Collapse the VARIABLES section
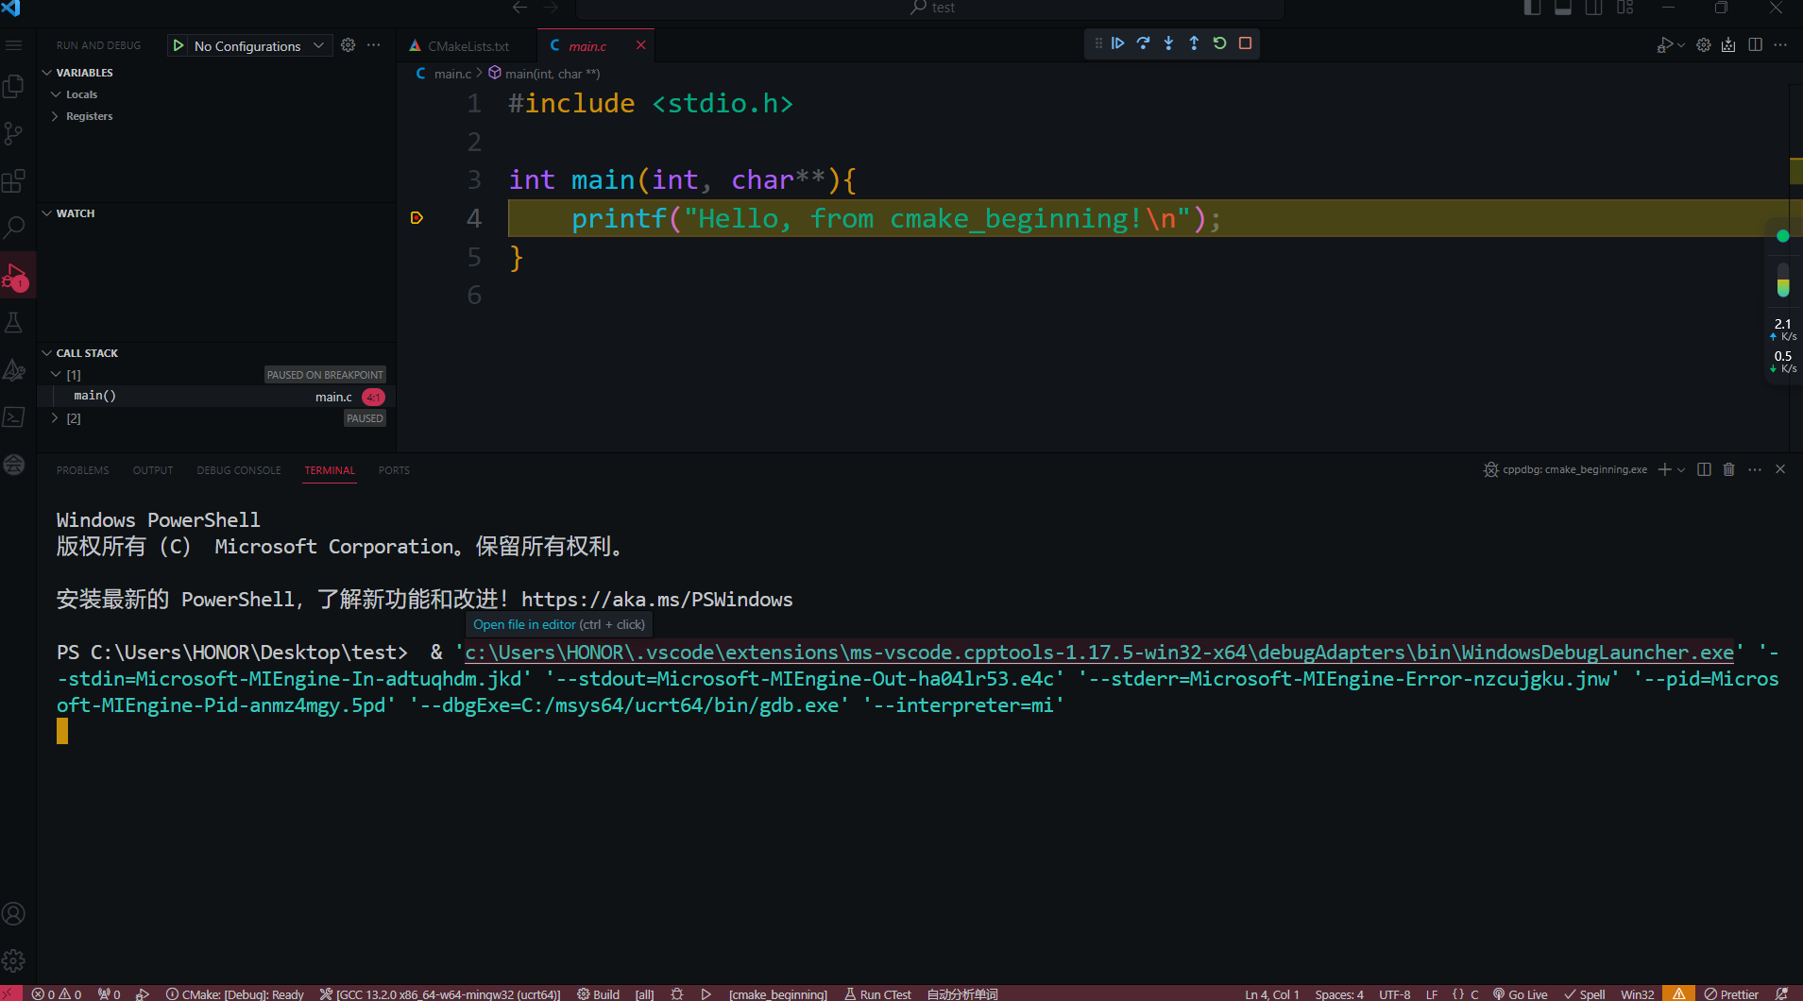This screenshot has height=1001, width=1803. [x=47, y=73]
